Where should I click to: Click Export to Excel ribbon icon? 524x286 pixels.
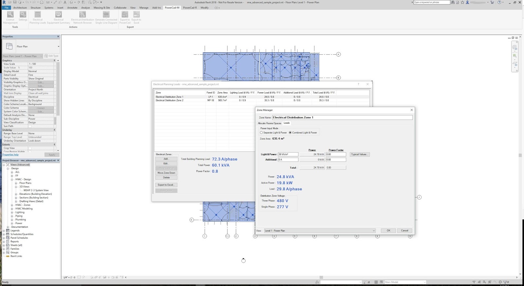[136, 15]
